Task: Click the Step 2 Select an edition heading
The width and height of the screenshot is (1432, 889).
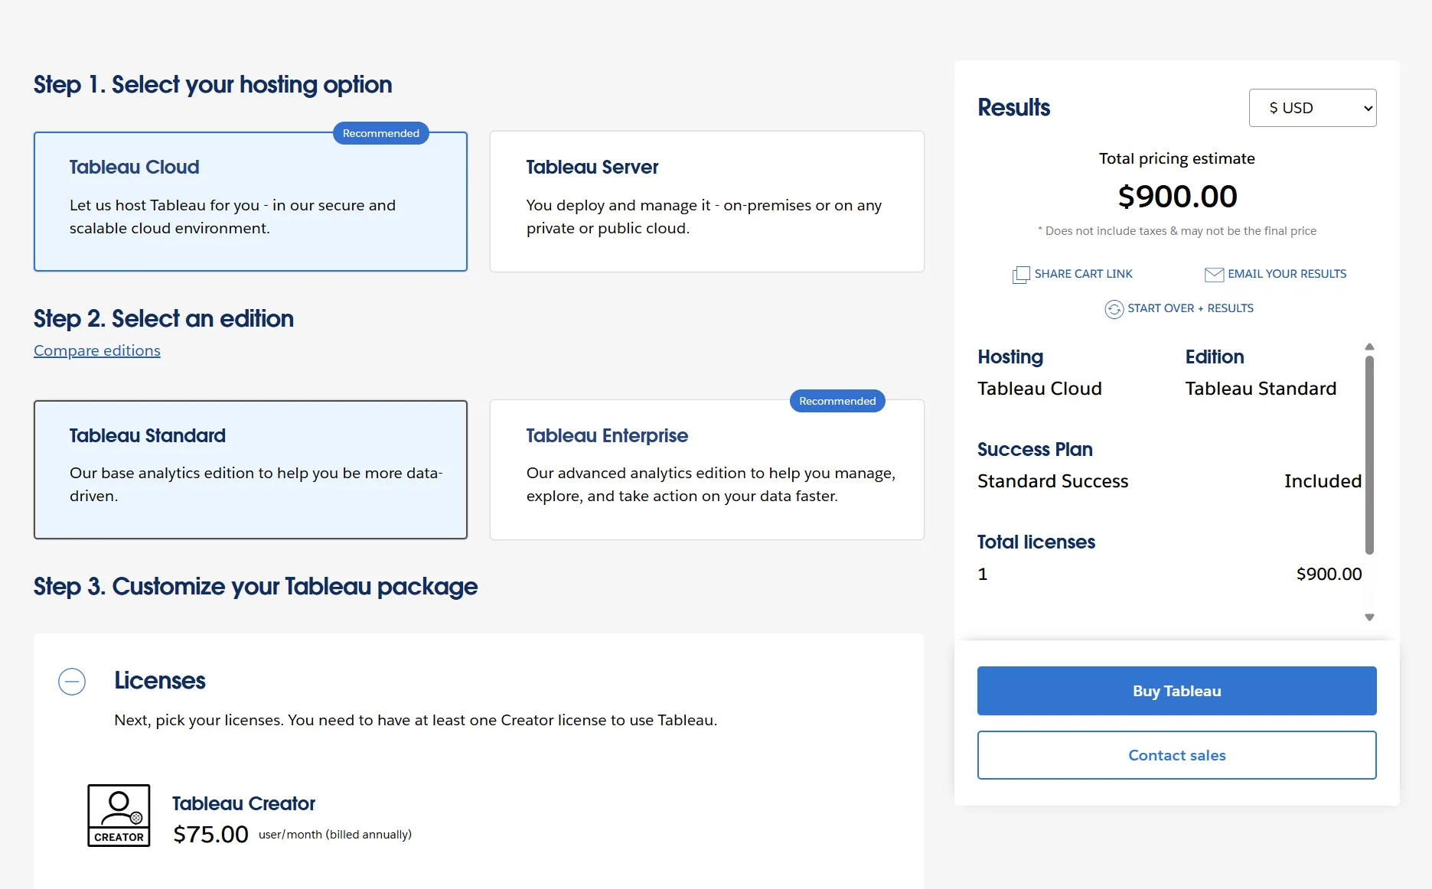Action: point(164,319)
